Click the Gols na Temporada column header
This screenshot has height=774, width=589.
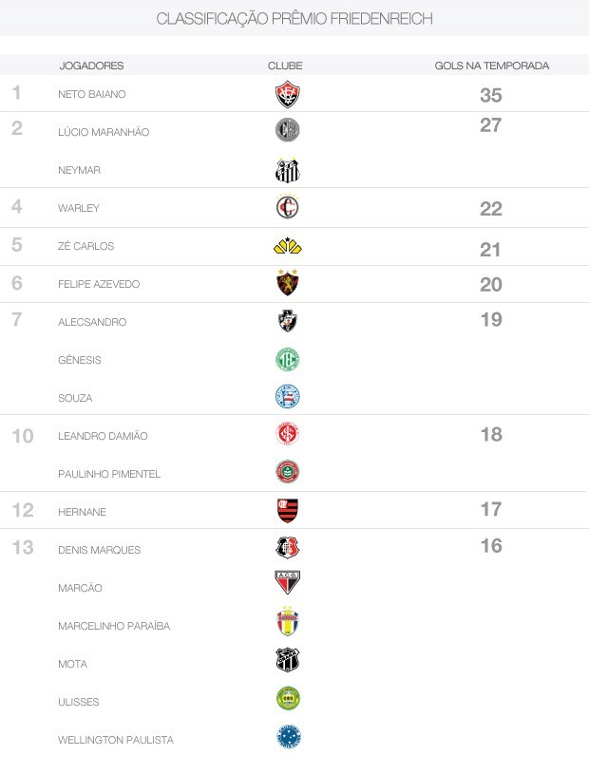491,66
